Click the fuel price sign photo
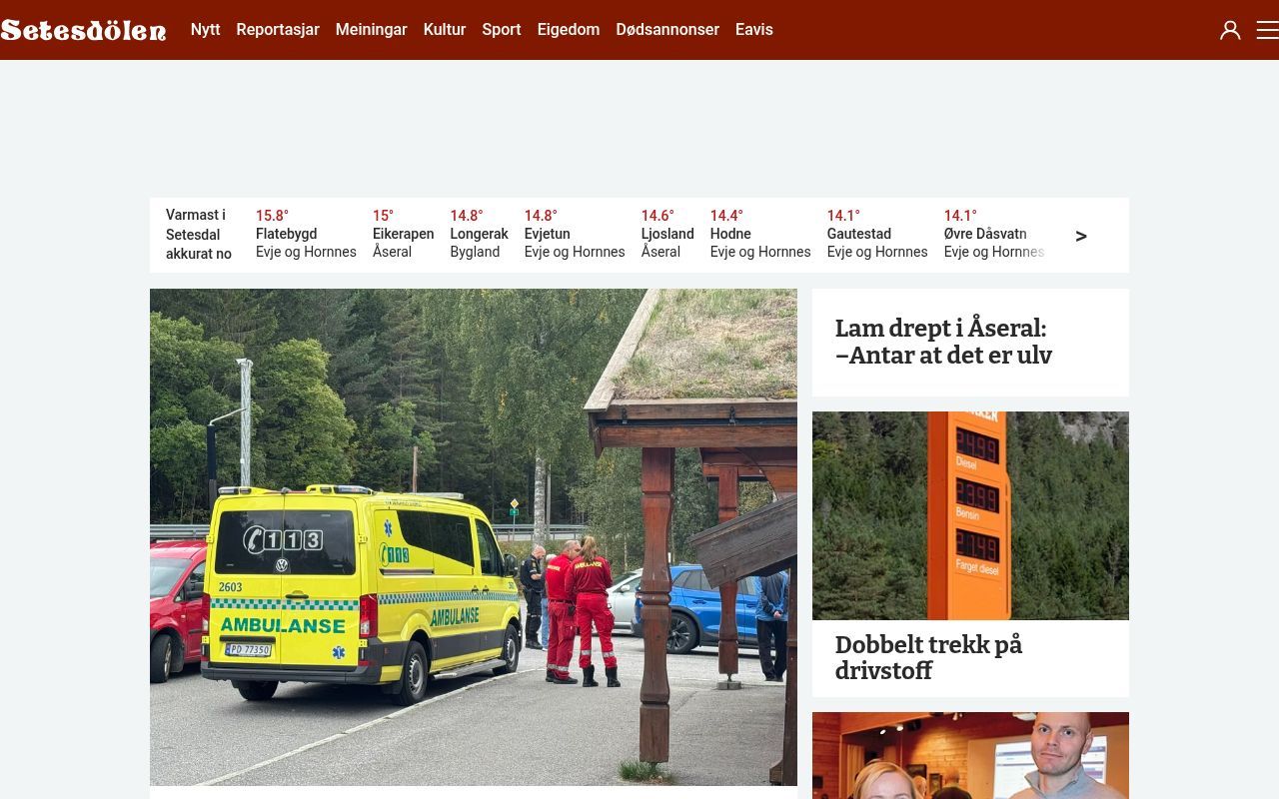Viewport: 1279px width, 799px height. tap(970, 515)
